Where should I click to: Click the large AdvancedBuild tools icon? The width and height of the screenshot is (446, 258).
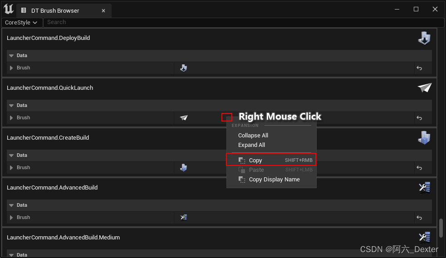point(424,188)
